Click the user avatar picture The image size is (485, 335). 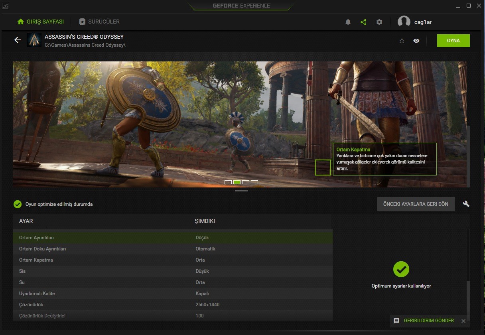pos(404,22)
